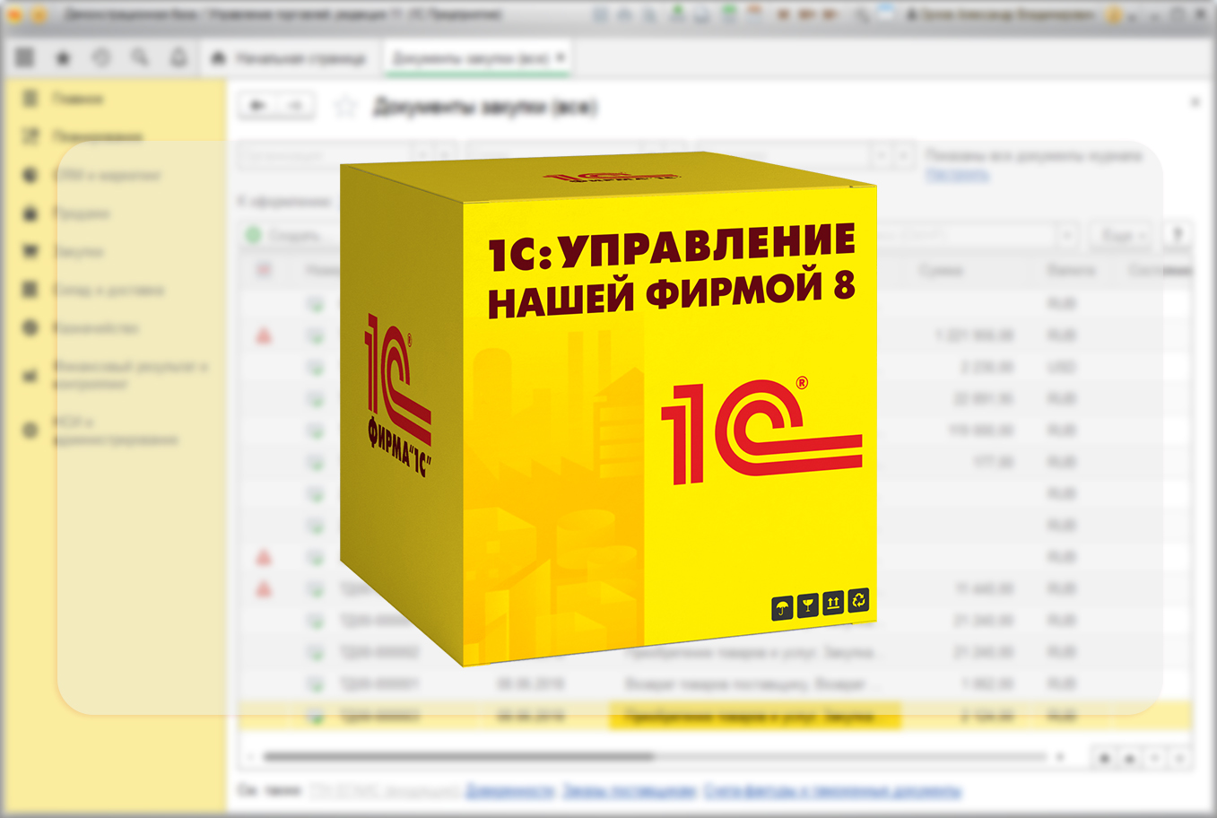Switch to the Начальная страница tab
This screenshot has width=1217, height=818.
pos(291,58)
